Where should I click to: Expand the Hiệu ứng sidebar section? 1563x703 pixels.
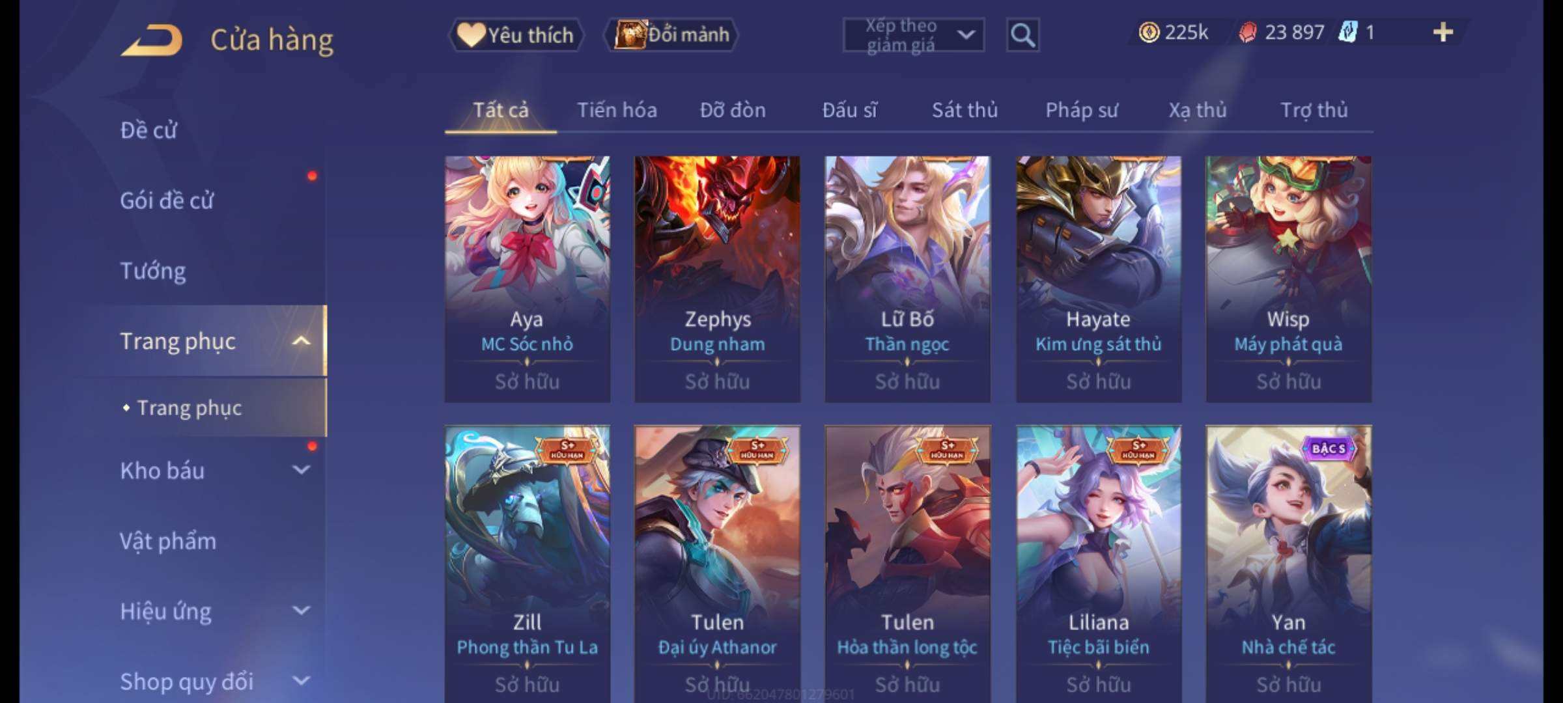click(301, 611)
